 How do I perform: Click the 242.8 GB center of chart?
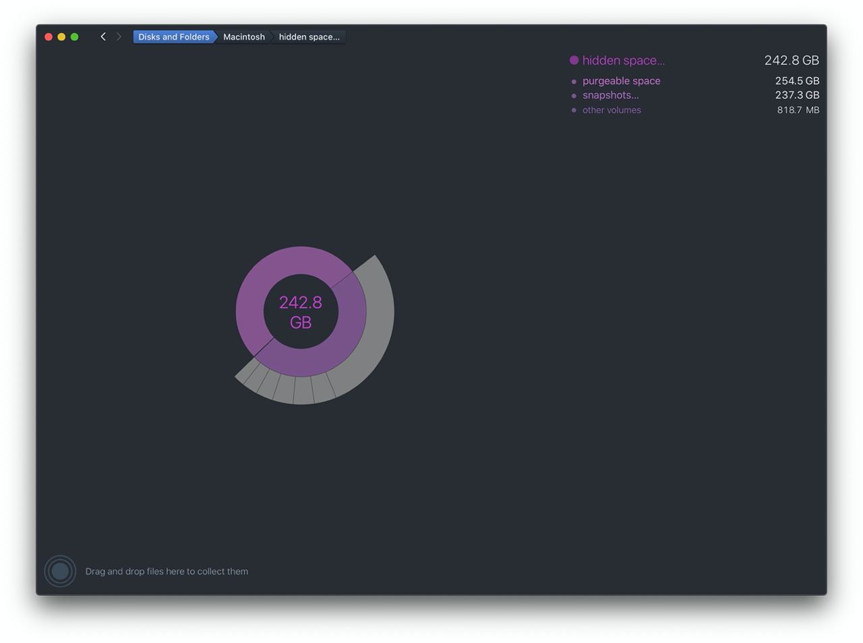pyautogui.click(x=301, y=312)
